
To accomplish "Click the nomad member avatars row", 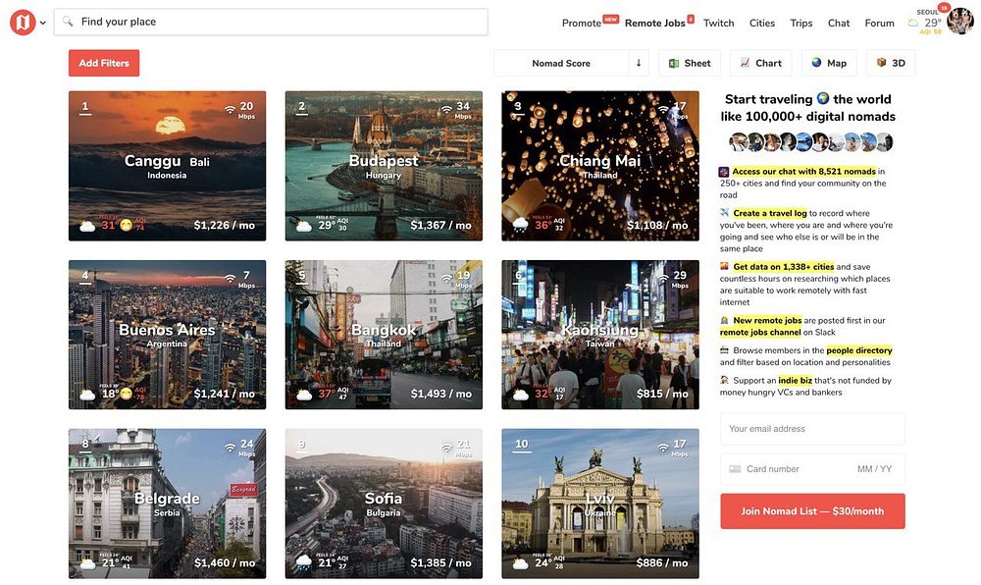I will 811,142.
